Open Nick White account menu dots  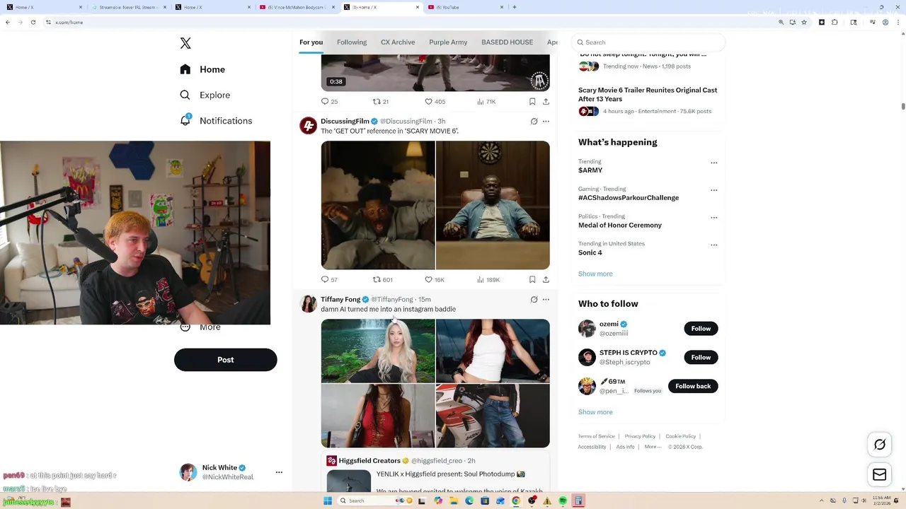click(x=279, y=472)
